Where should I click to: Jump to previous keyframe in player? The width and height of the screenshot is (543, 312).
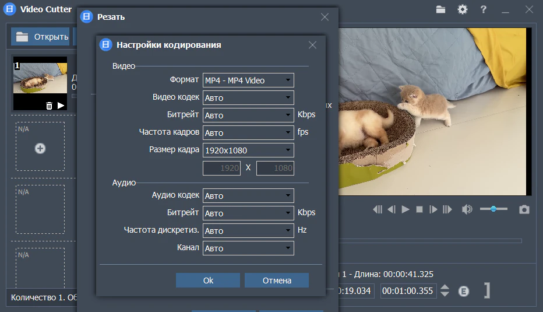(378, 209)
